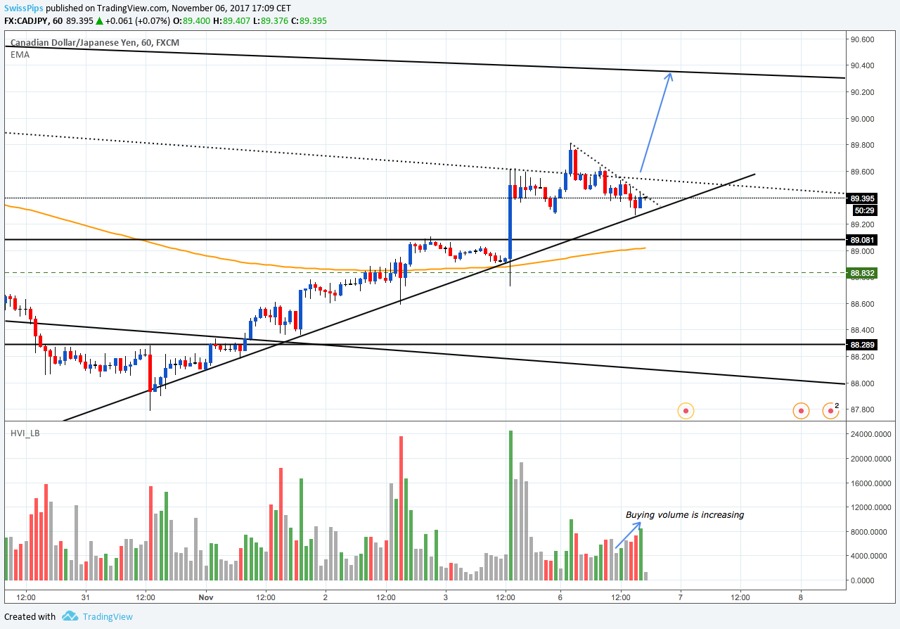
Task: Click the 50:29 countdown timer label
Action: [864, 210]
